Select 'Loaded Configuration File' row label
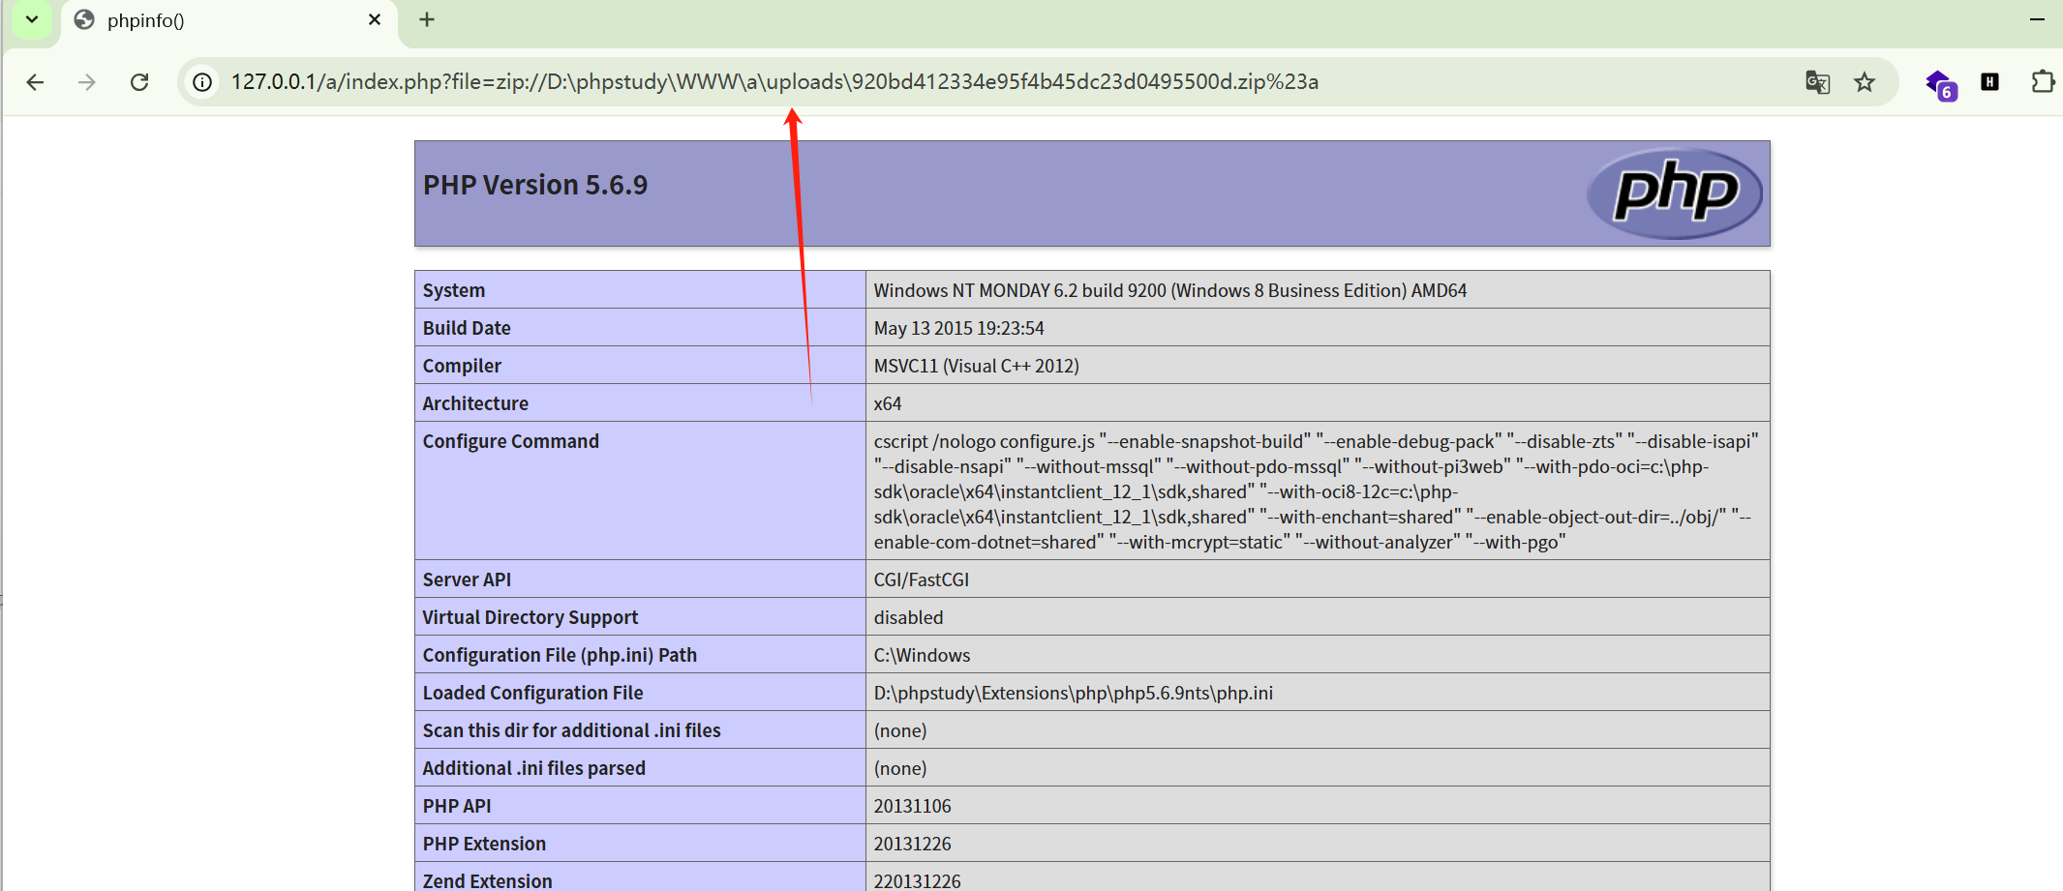Screen dimensions: 2063x891 532,693
